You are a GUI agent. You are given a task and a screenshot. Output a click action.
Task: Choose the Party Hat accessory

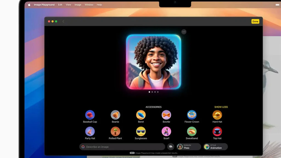(x=90, y=131)
